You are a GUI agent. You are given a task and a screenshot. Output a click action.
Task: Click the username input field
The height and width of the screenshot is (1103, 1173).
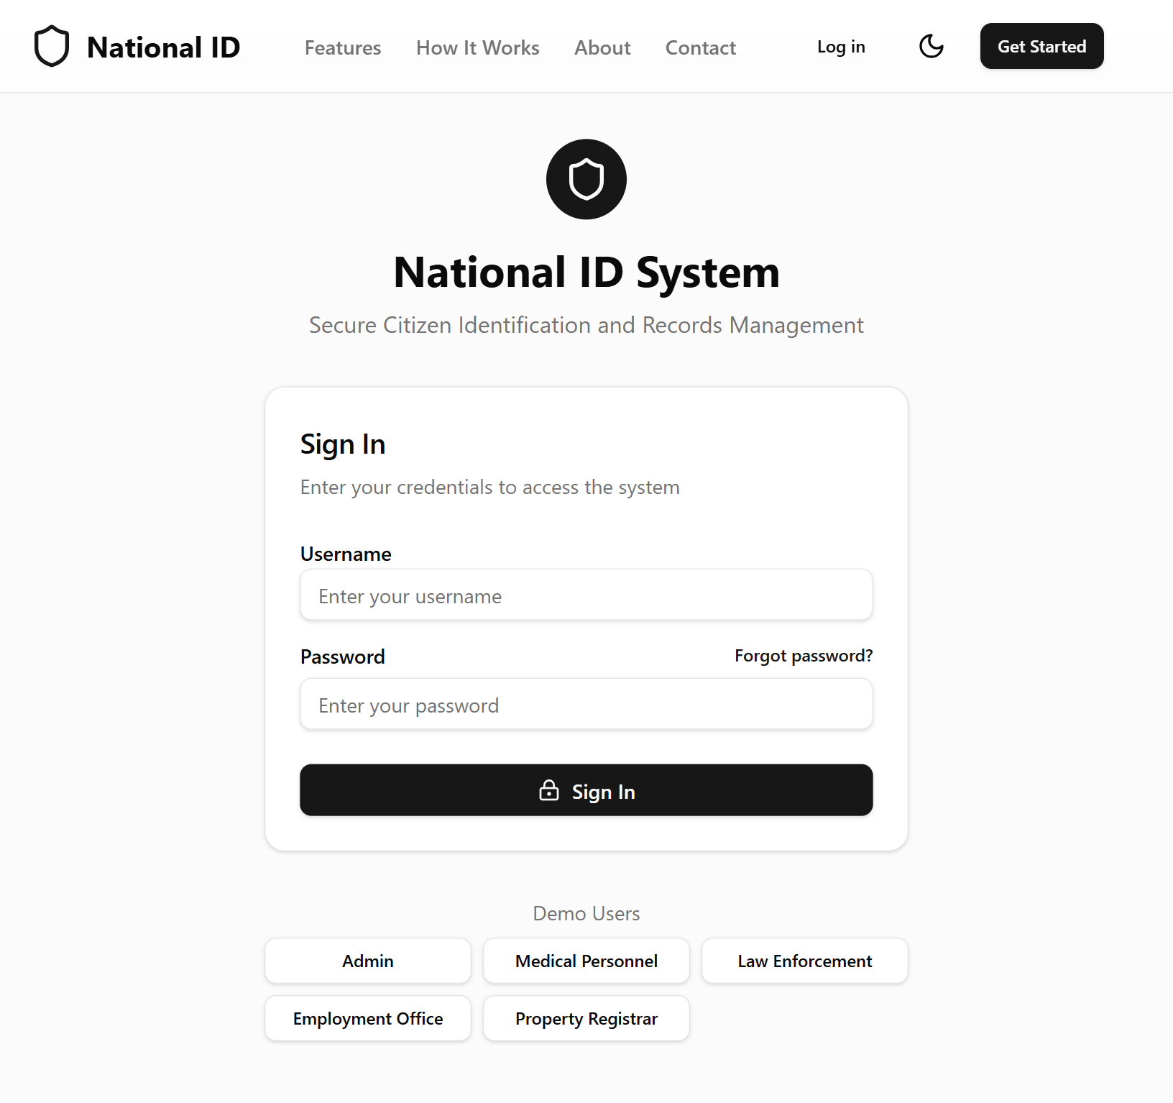click(x=586, y=595)
